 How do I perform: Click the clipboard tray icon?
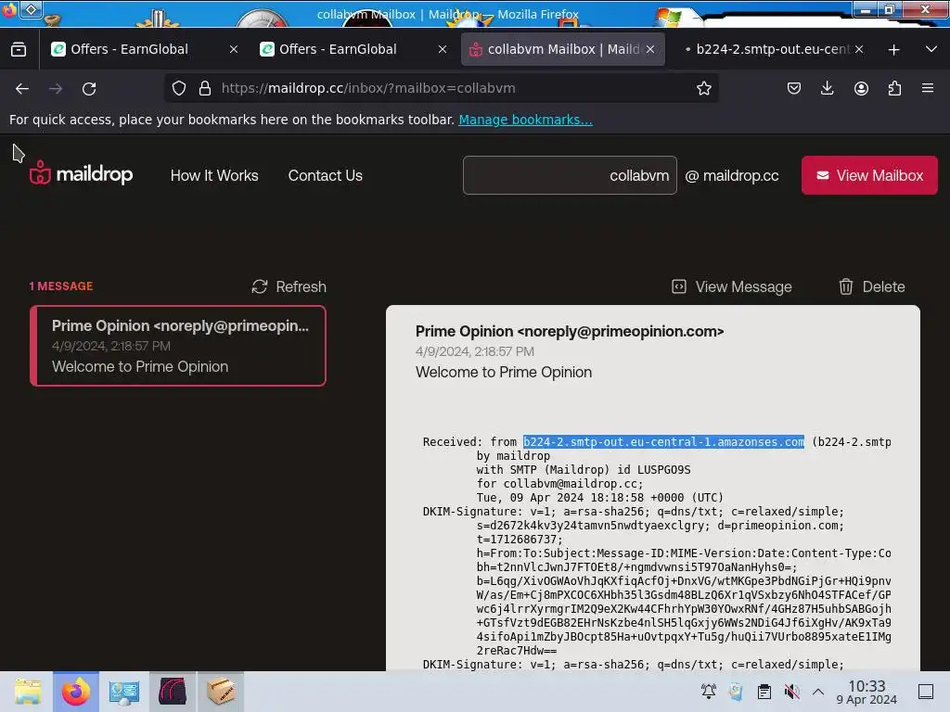764,691
